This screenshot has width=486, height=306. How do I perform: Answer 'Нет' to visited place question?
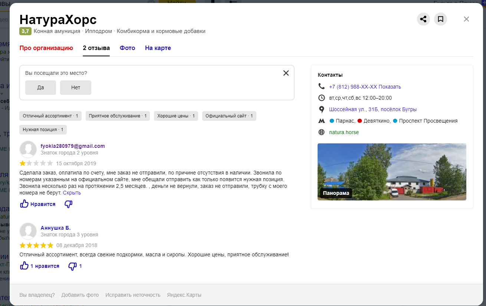(76, 87)
